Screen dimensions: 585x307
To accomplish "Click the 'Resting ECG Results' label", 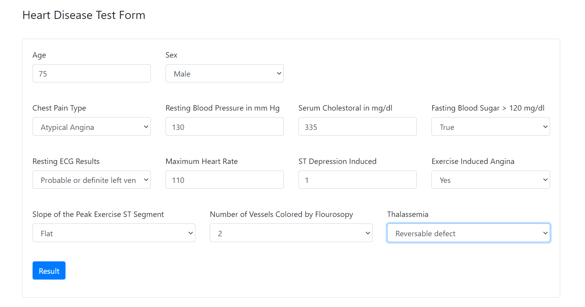I will [x=66, y=161].
